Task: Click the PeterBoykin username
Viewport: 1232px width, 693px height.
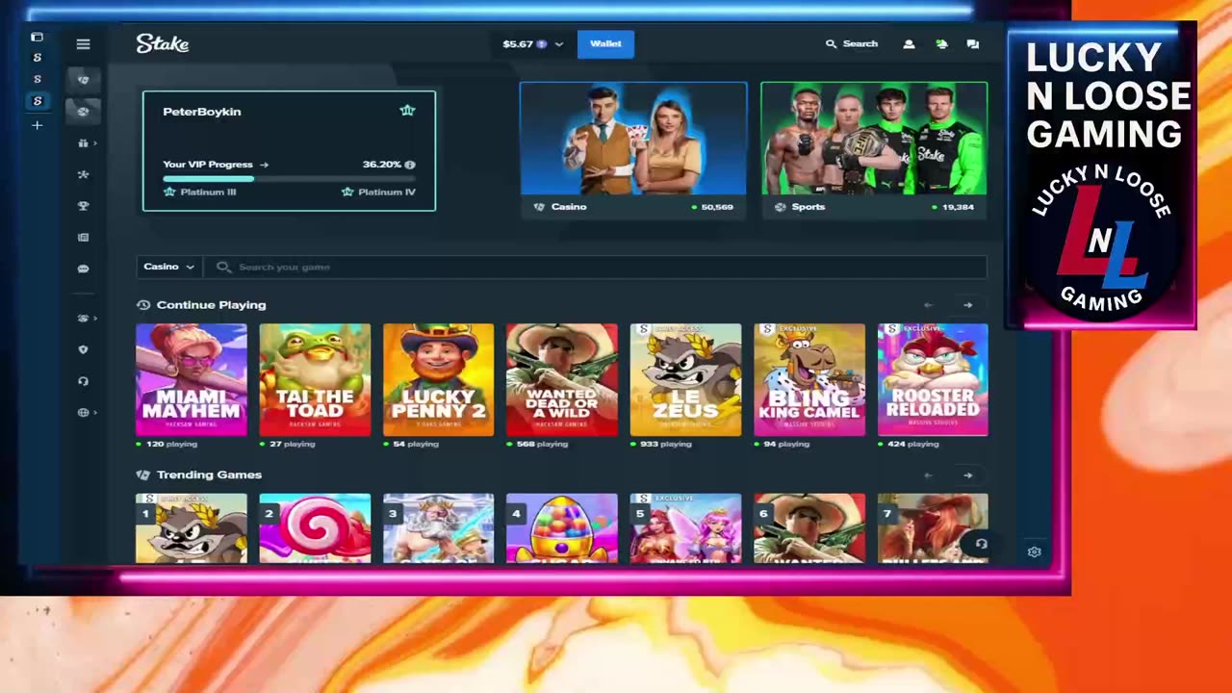Action: click(x=202, y=112)
